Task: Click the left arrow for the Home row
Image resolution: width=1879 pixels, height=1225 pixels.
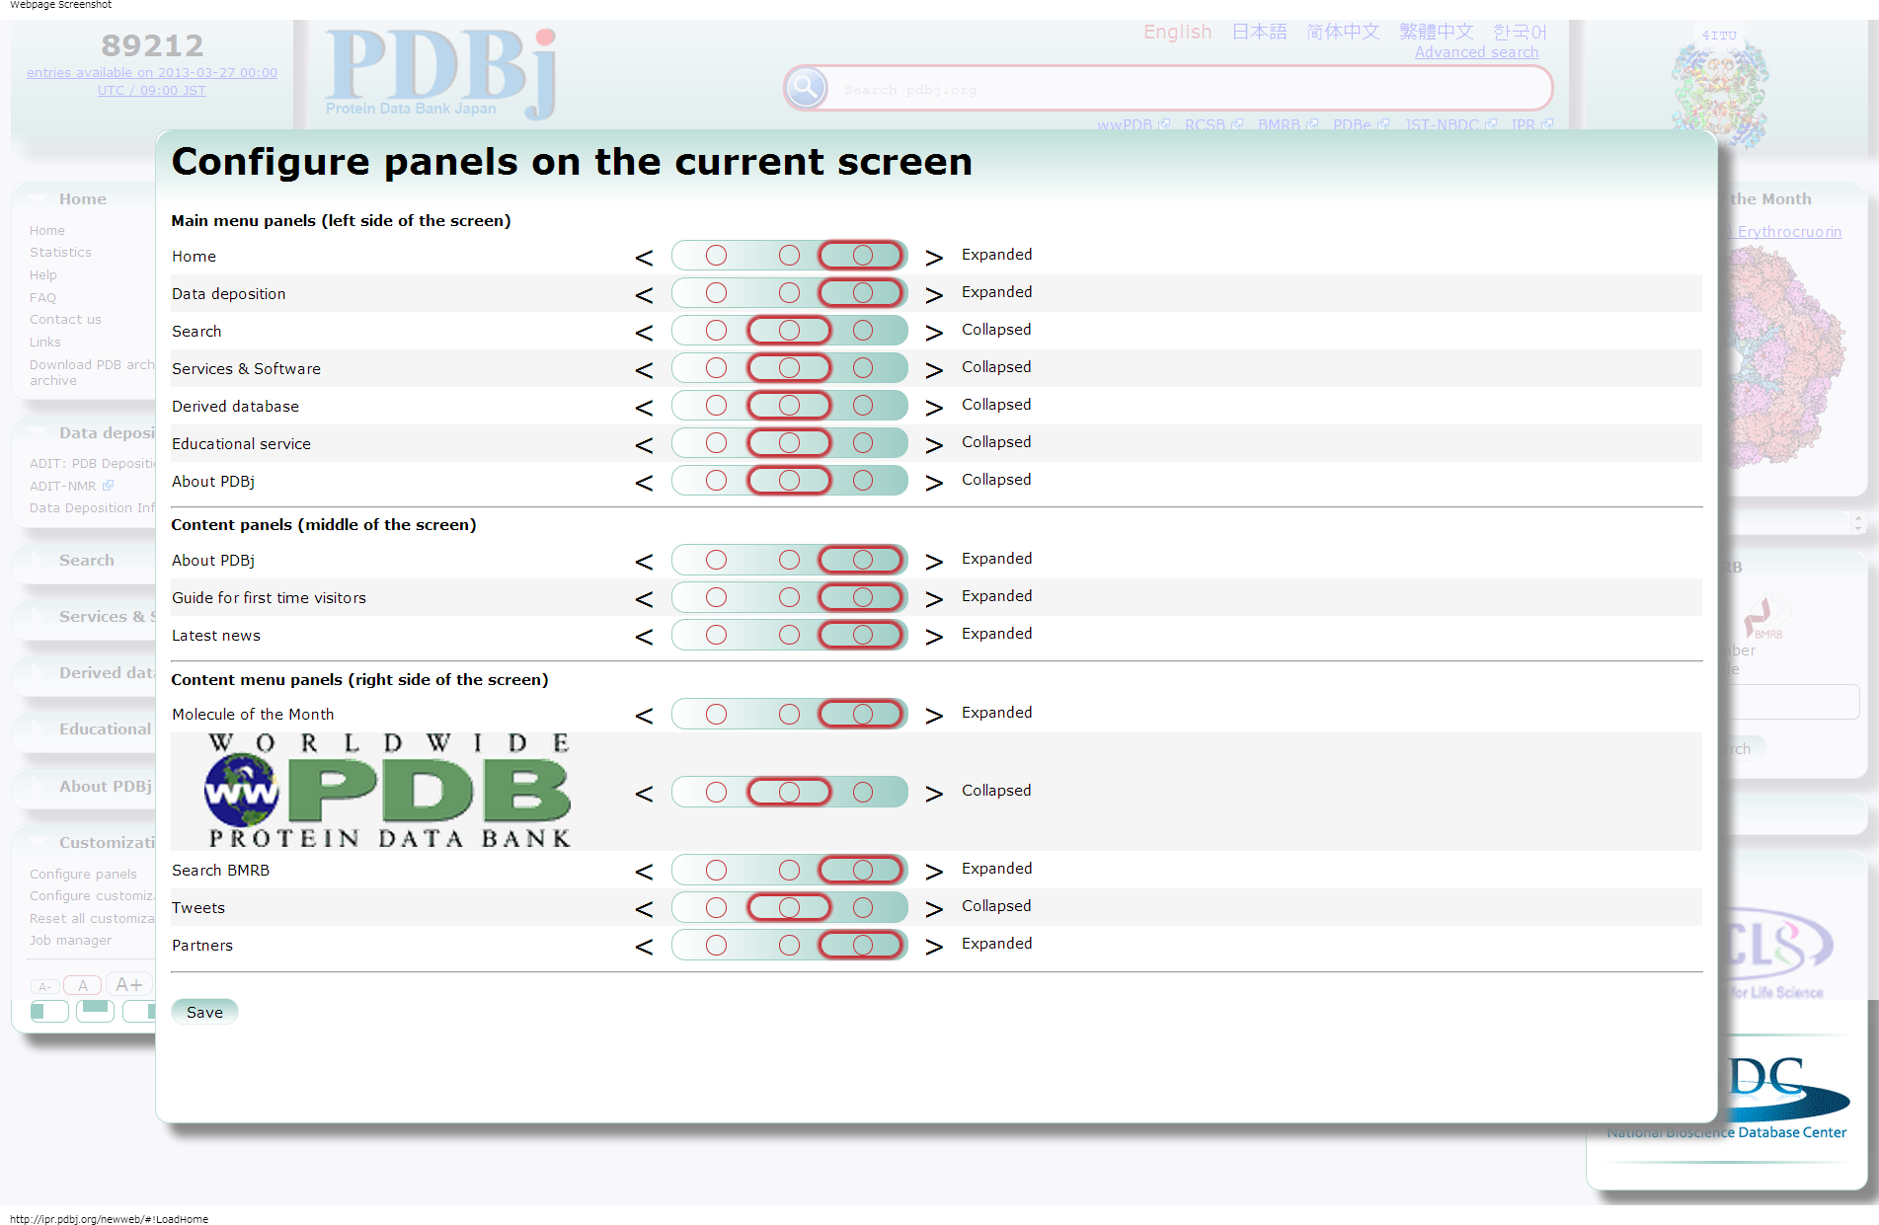Action: (x=644, y=258)
